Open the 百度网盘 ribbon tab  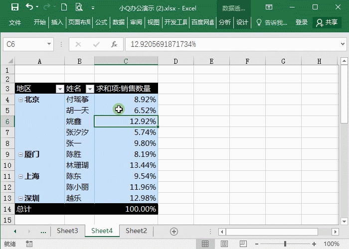pos(202,22)
